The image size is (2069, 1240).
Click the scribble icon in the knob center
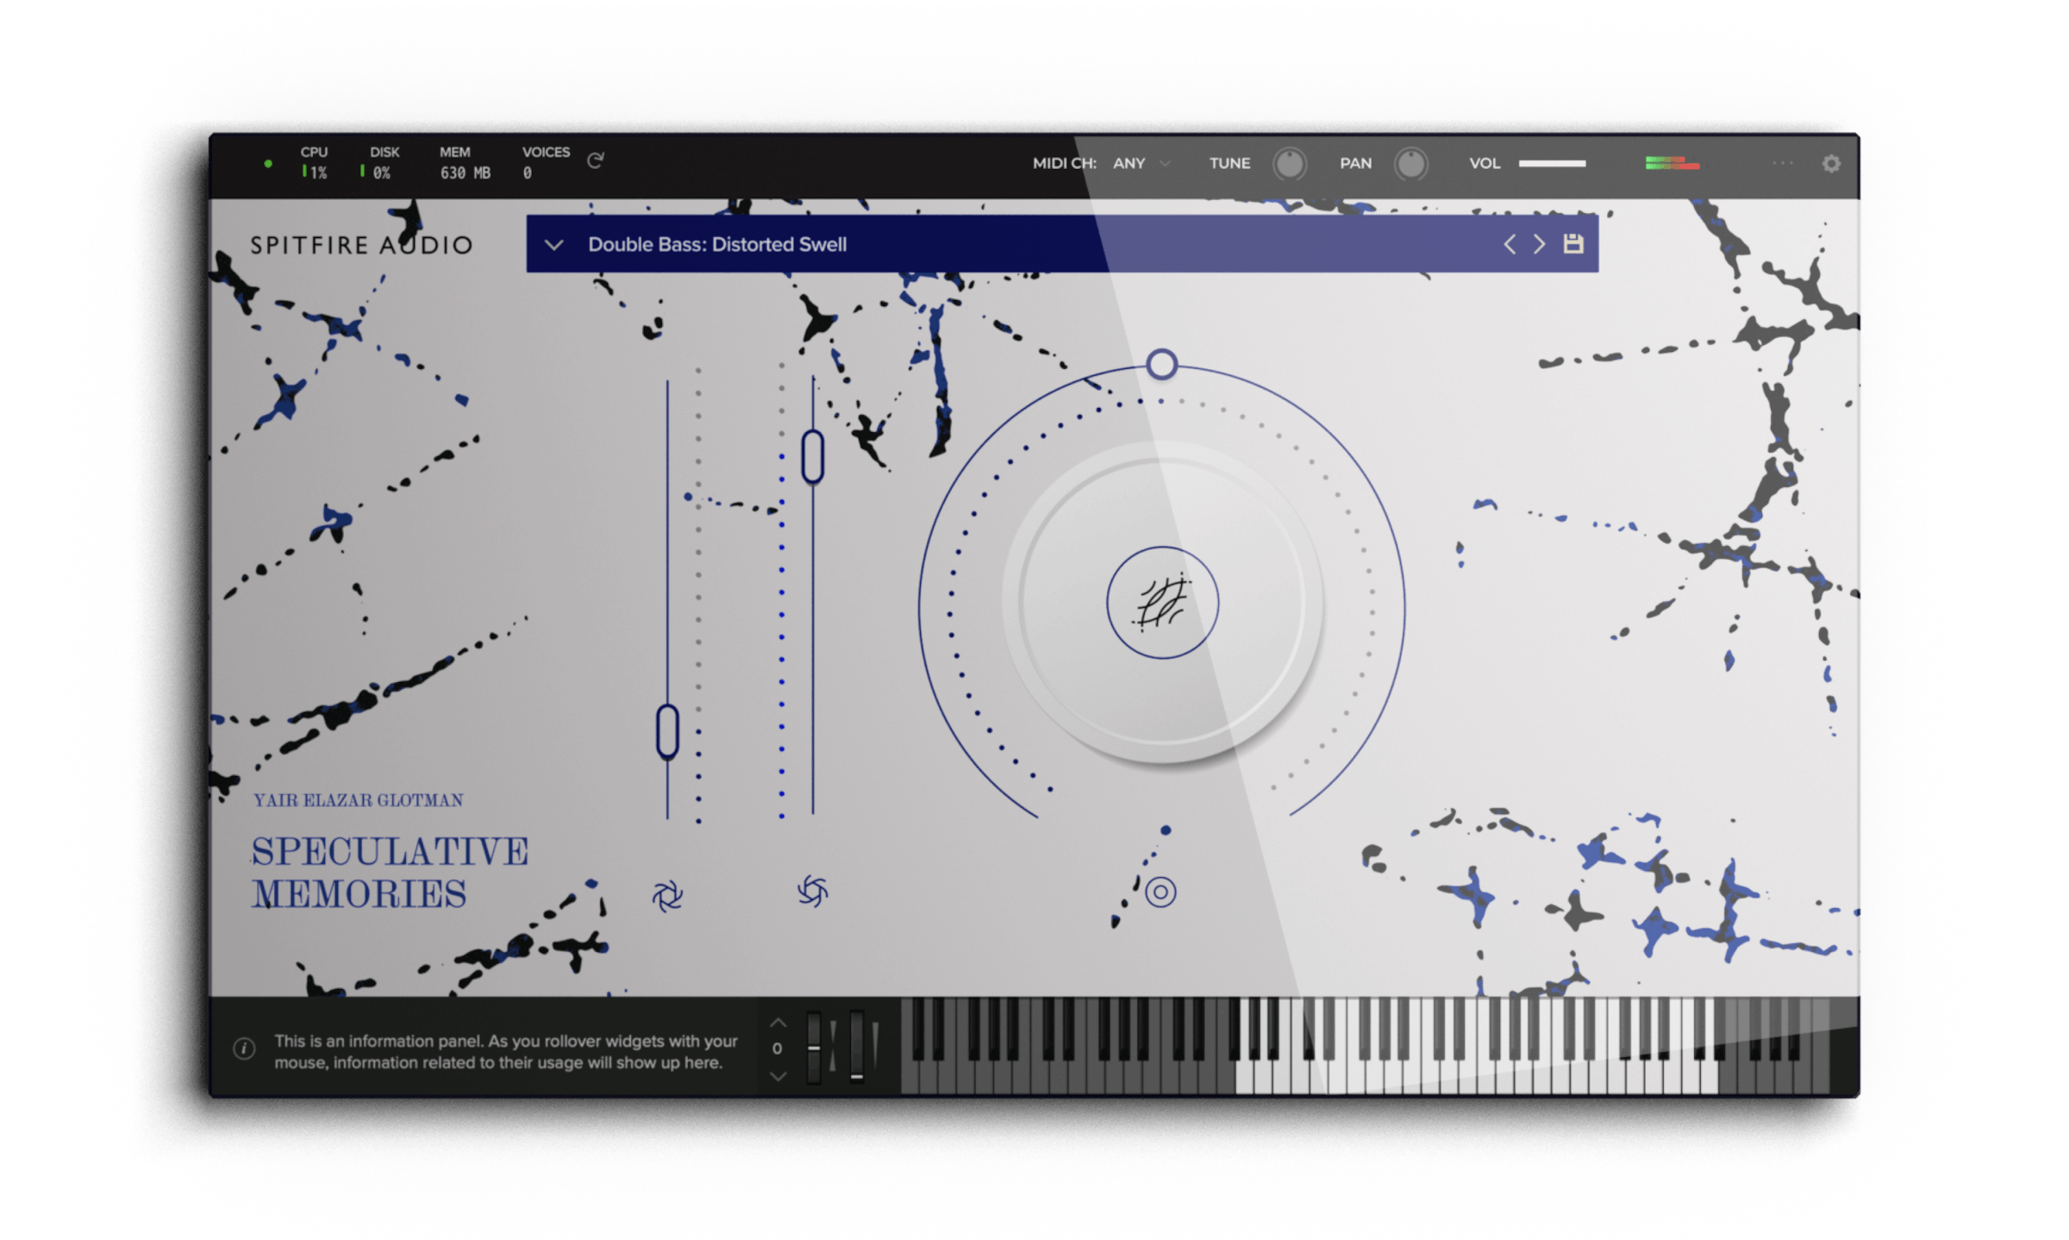pyautogui.click(x=1162, y=603)
